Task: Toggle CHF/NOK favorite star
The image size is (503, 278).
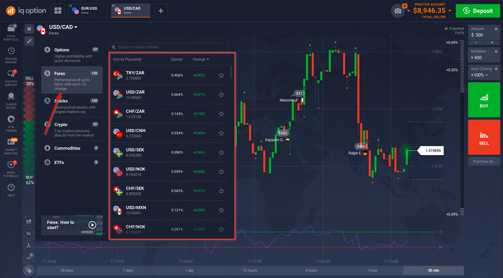Action: click(221, 229)
